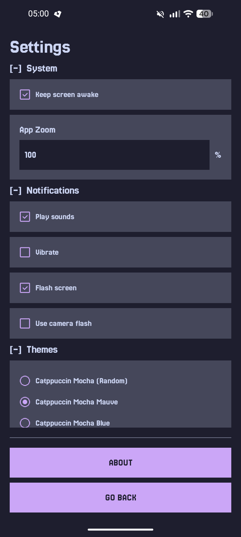Collapse the Themes section

coord(16,350)
